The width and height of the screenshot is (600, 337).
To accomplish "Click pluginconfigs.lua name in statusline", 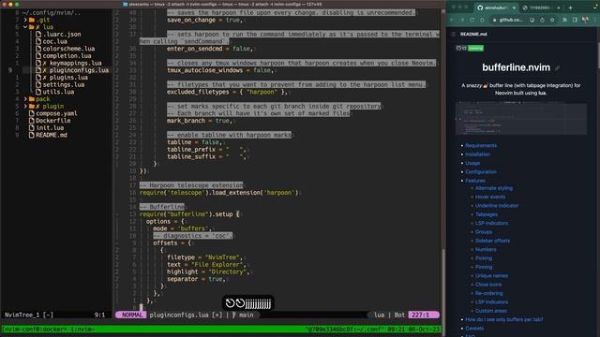I will 179,315.
